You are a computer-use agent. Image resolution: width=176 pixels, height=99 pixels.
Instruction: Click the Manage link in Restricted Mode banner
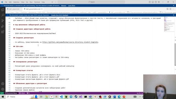(x=64, y=5)
